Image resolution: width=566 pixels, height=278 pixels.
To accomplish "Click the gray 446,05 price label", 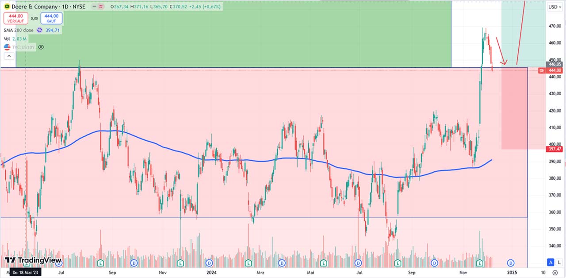I will coord(555,65).
